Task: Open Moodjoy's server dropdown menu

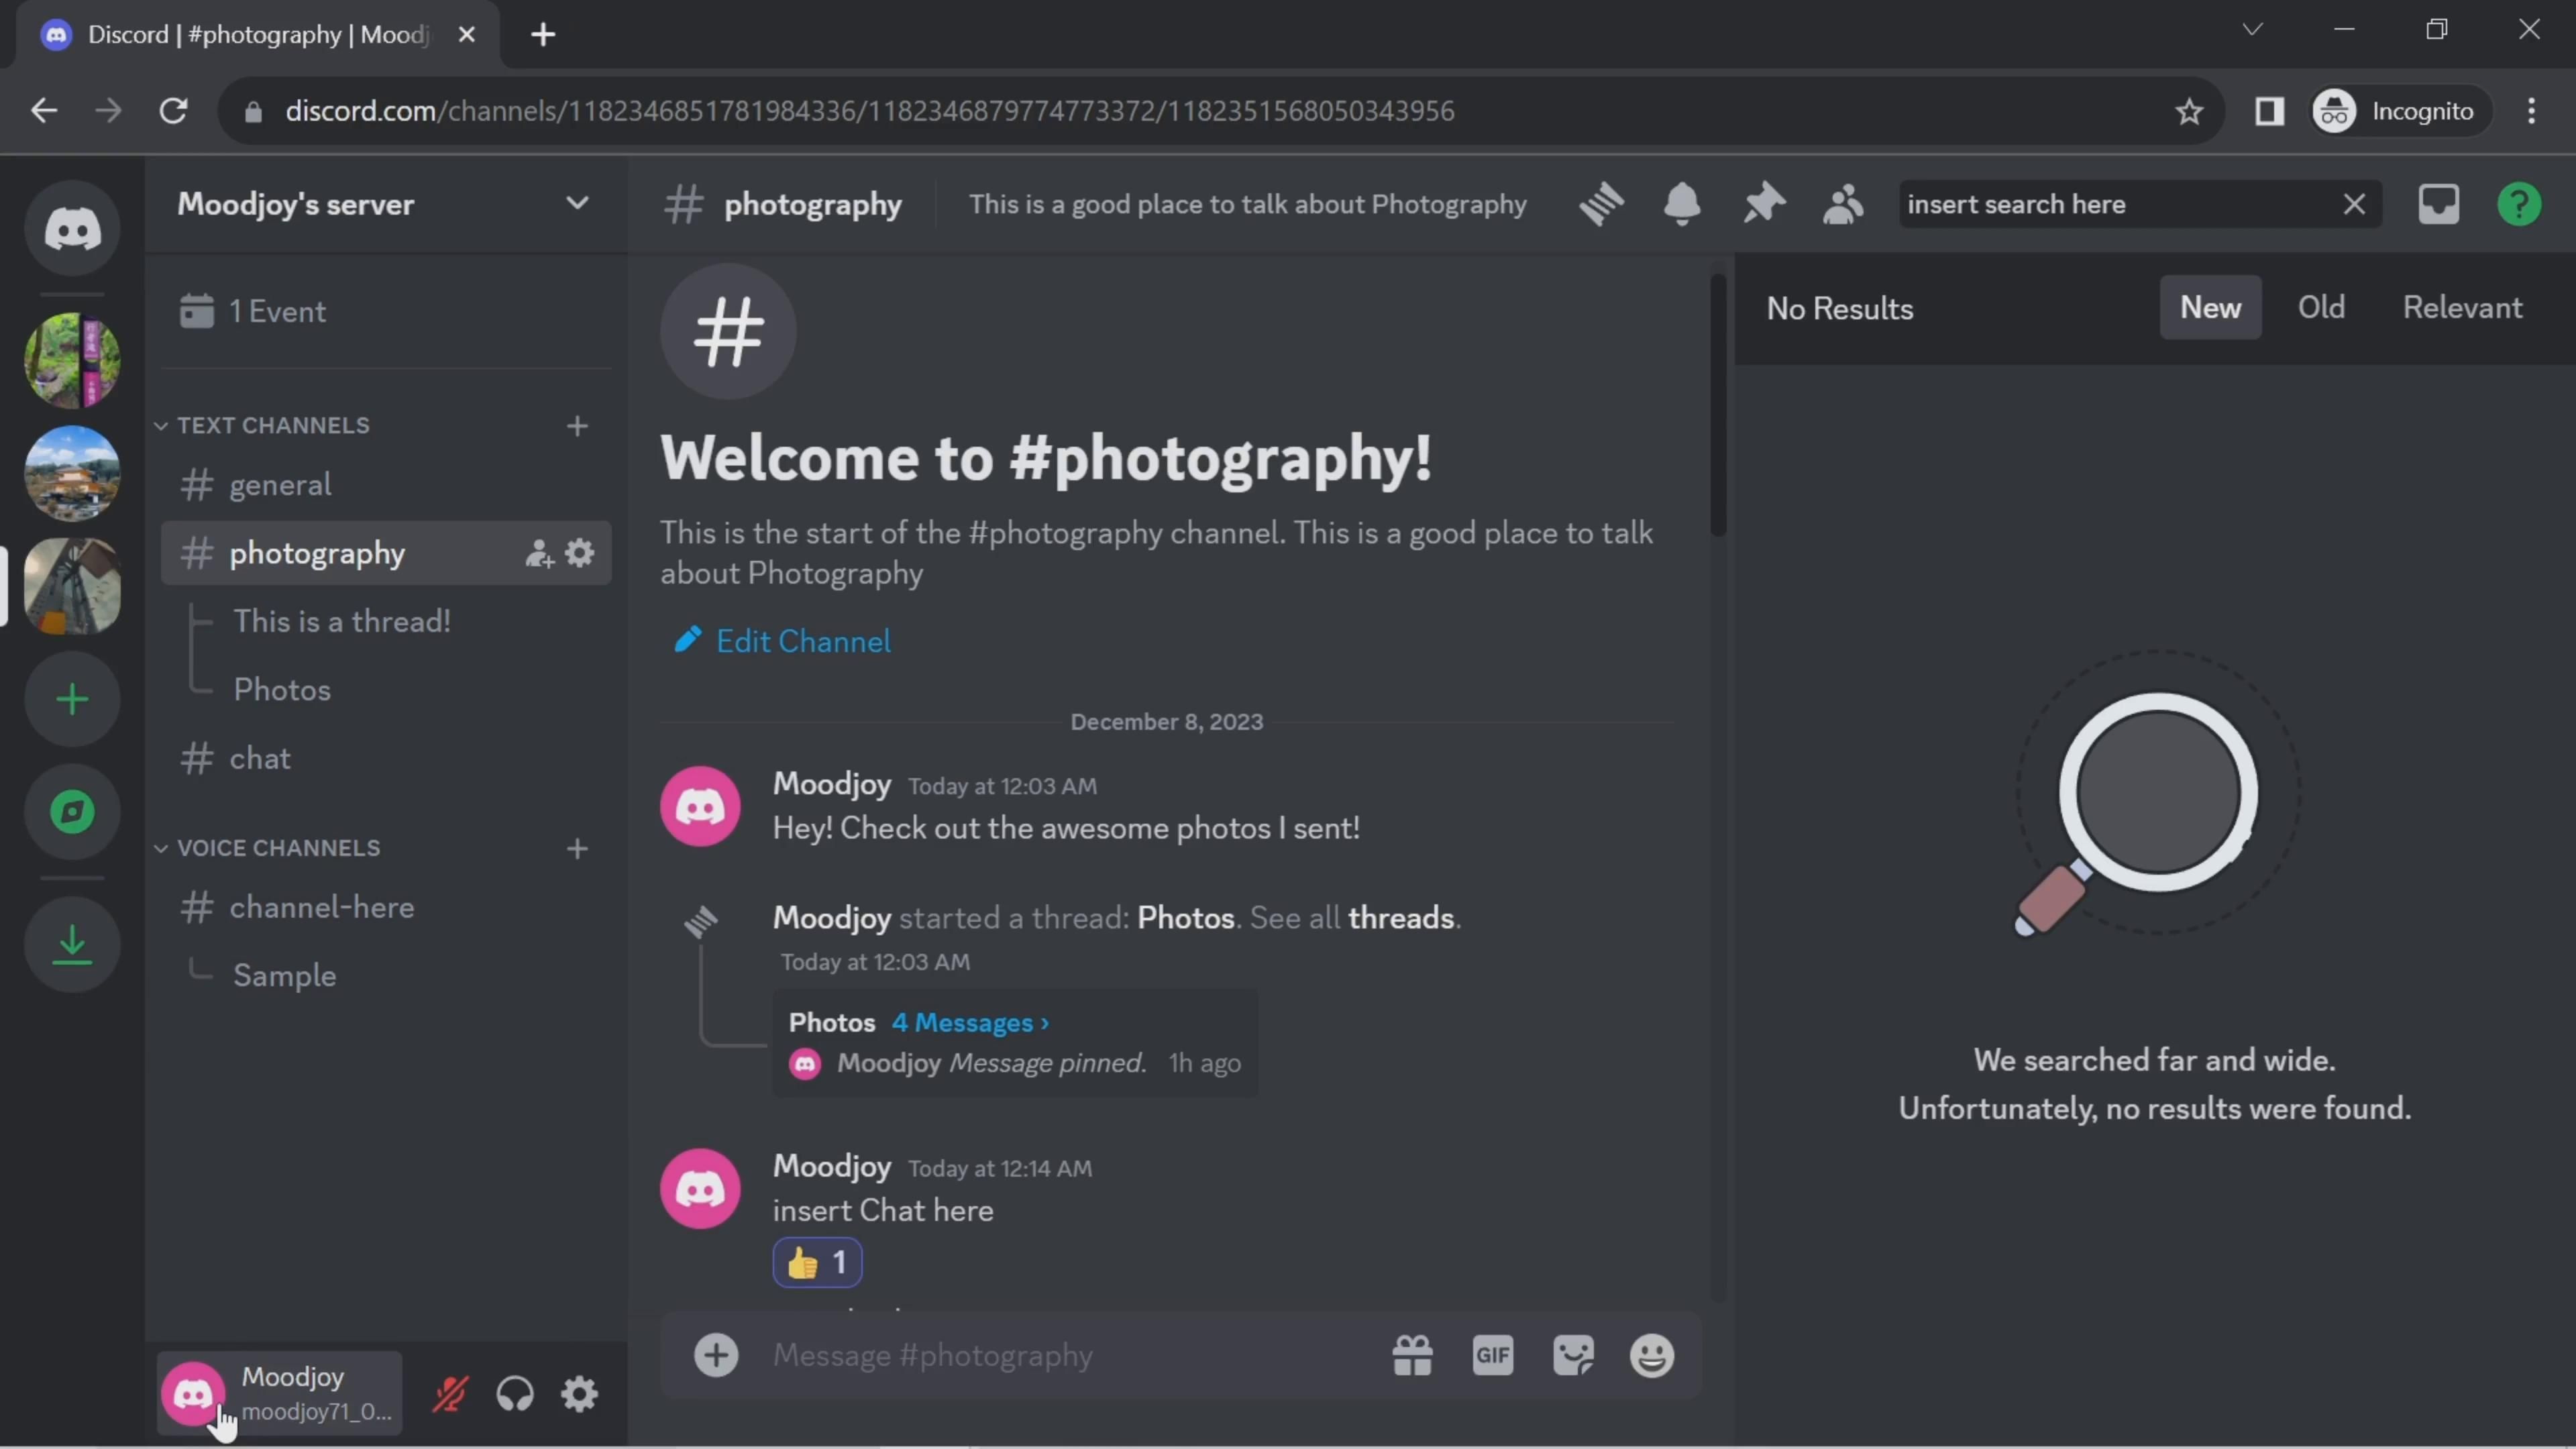Action: click(577, 204)
